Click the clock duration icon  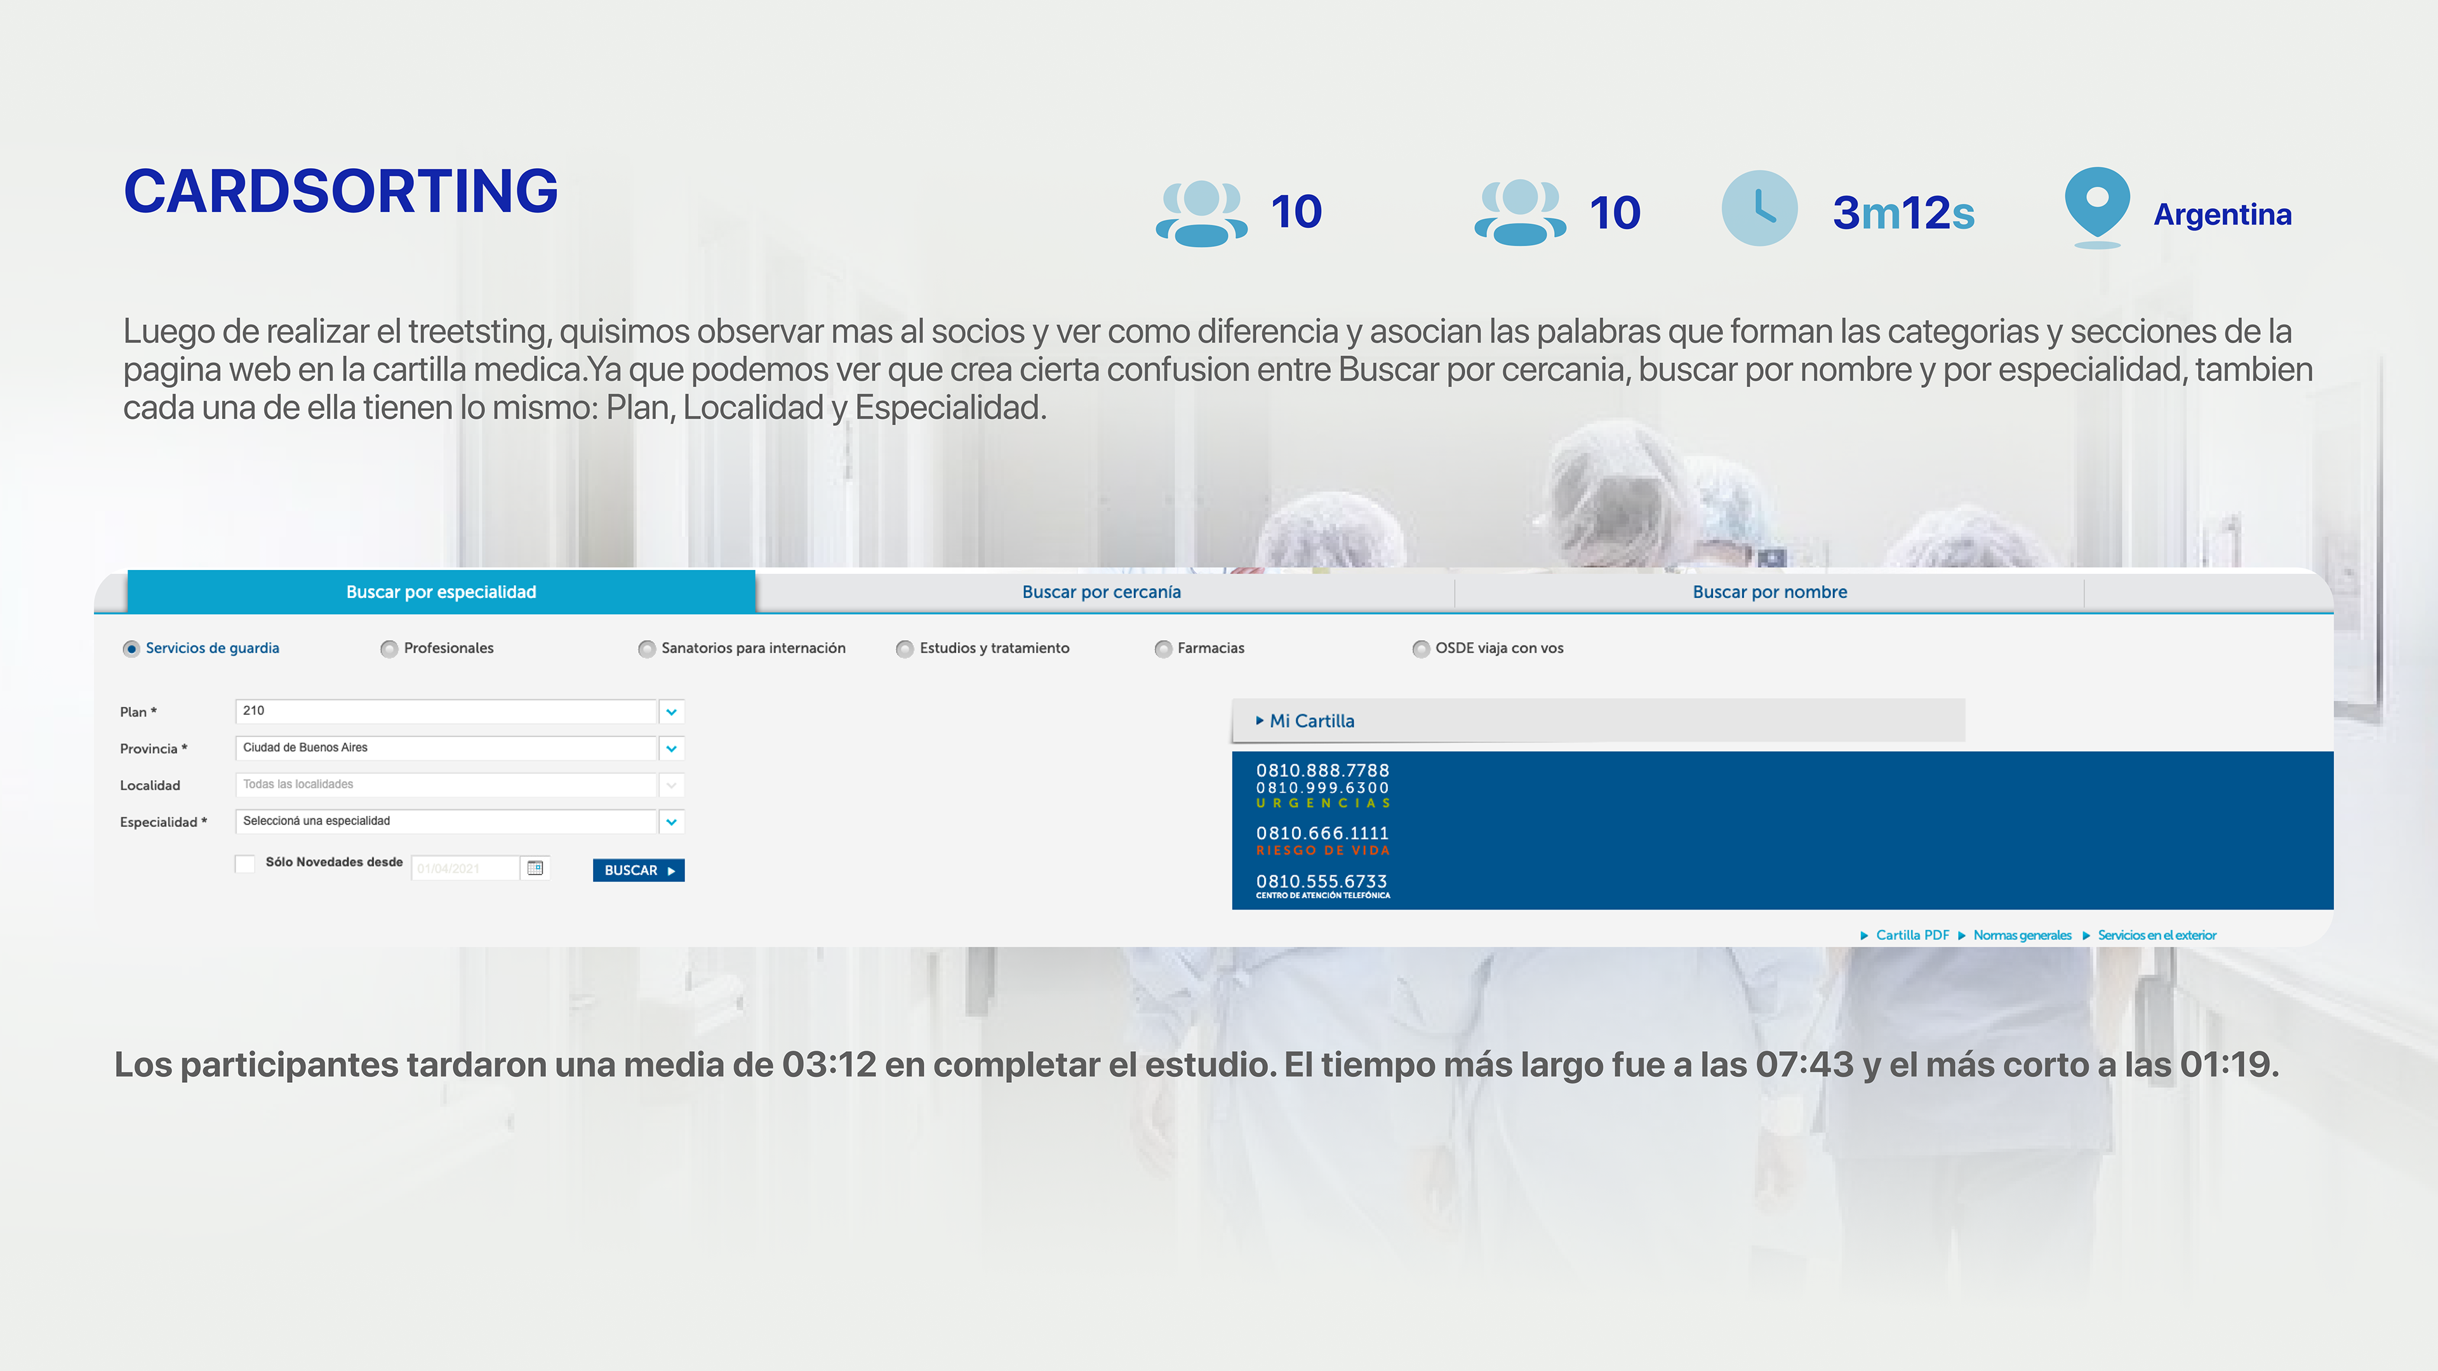tap(1759, 208)
